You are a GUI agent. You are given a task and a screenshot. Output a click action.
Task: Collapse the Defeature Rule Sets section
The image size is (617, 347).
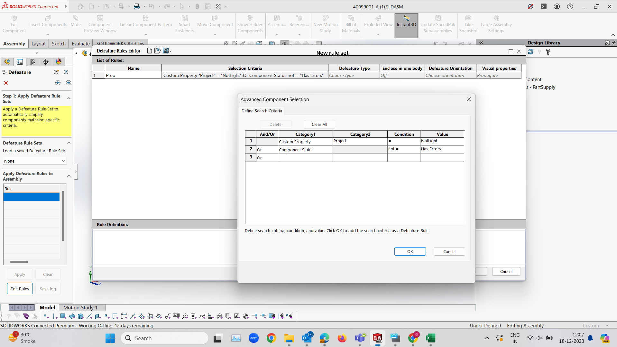tap(69, 143)
